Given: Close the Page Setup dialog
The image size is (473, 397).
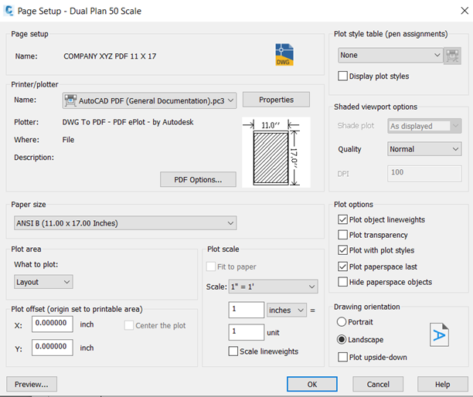Looking at the screenshot, I should (464, 11).
